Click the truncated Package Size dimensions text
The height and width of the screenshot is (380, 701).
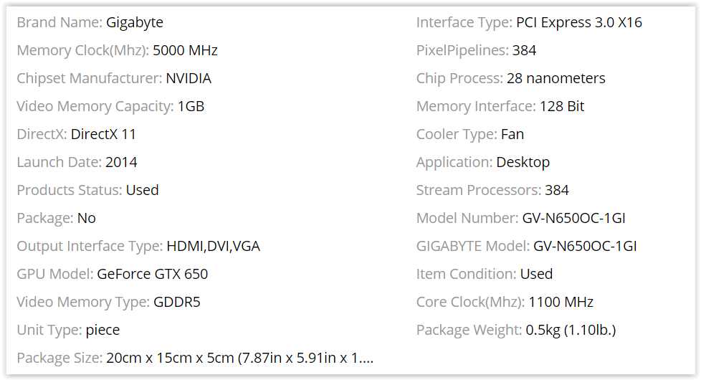(239, 358)
